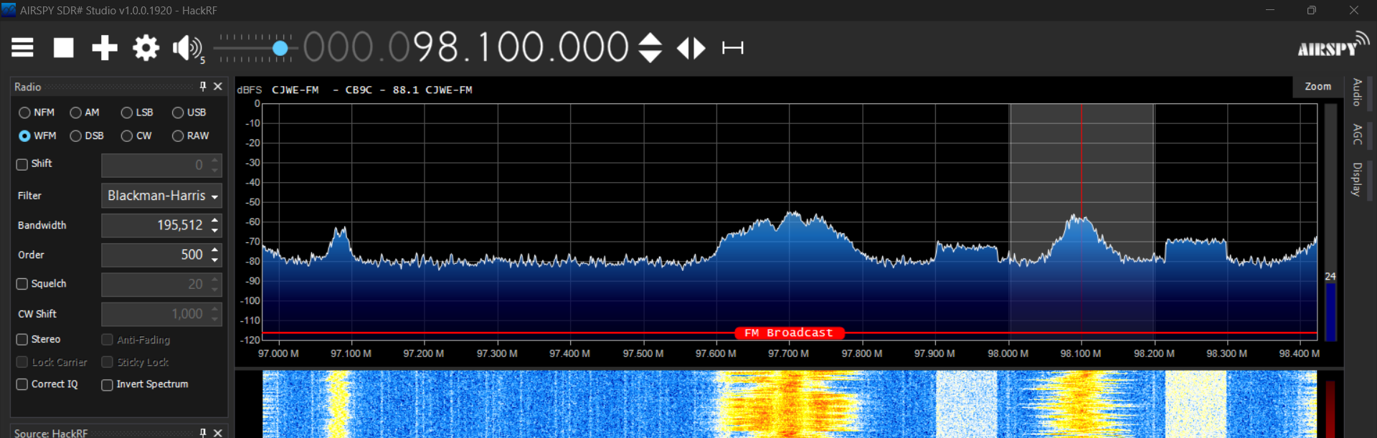Enable the Correct IQ checkbox
The height and width of the screenshot is (438, 1377).
pos(22,384)
